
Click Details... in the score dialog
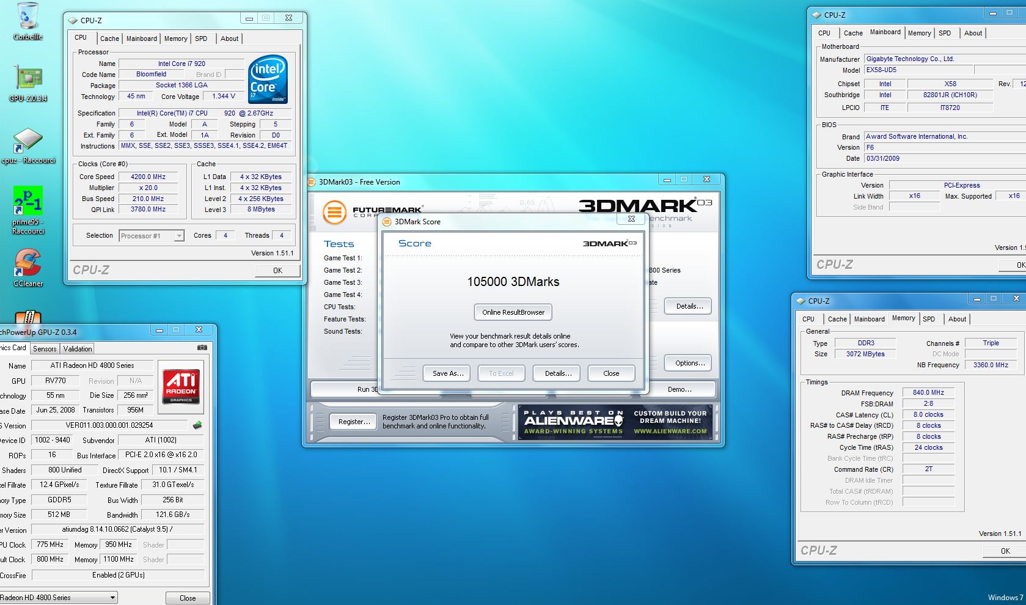coord(558,373)
